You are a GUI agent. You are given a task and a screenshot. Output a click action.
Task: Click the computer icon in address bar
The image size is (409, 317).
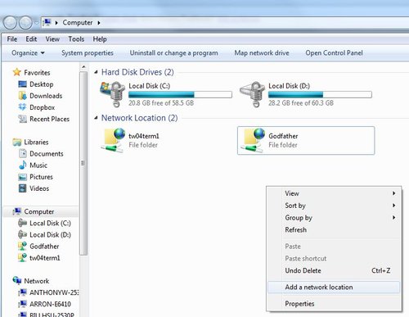coord(47,22)
